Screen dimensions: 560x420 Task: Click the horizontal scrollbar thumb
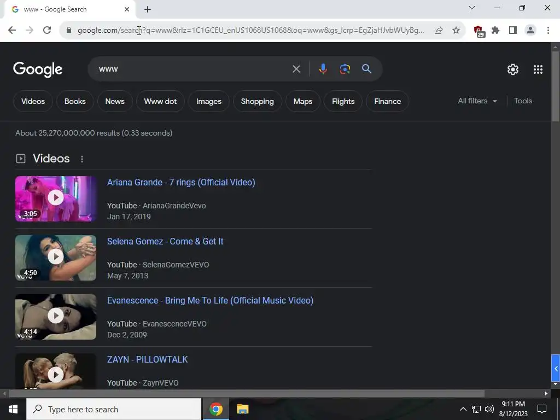coord(247,394)
